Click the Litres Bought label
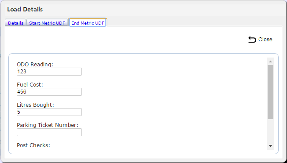The height and width of the screenshot is (163, 287). (35, 105)
